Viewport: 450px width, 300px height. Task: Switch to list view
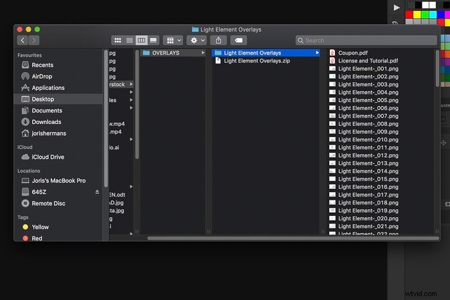point(130,40)
